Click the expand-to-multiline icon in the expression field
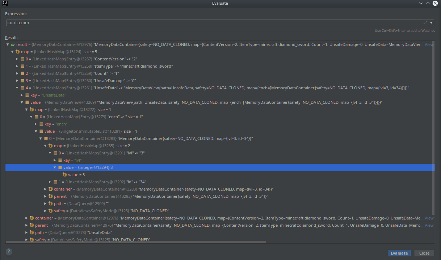 pos(425,22)
